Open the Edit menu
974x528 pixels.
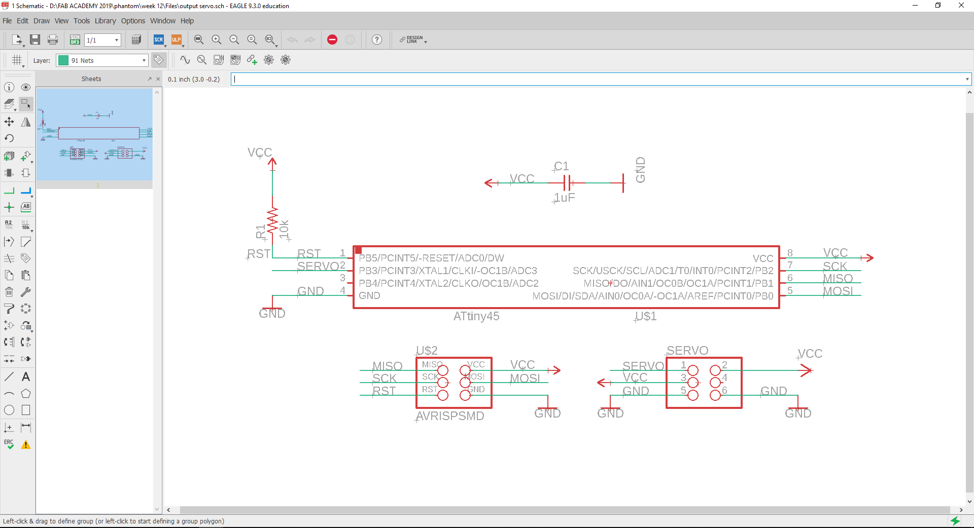tap(22, 21)
